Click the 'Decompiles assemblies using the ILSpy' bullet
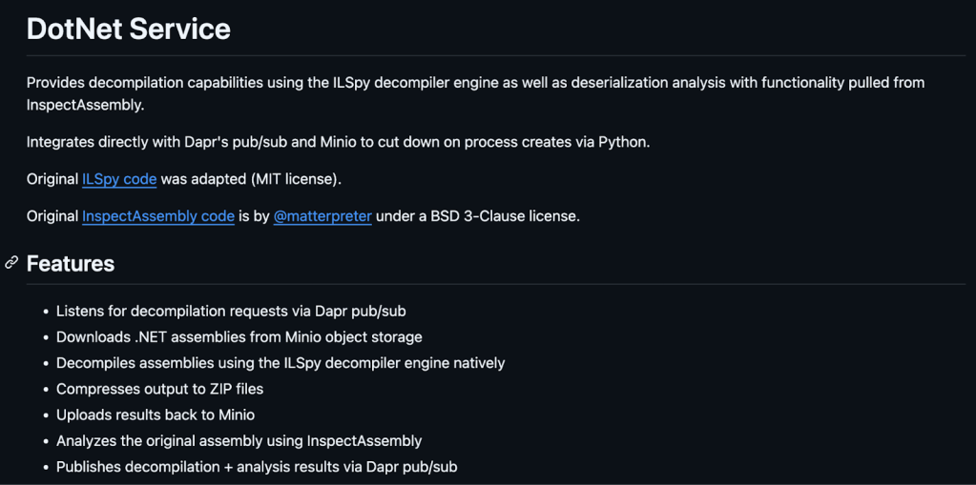This screenshot has height=485, width=976. coord(280,363)
